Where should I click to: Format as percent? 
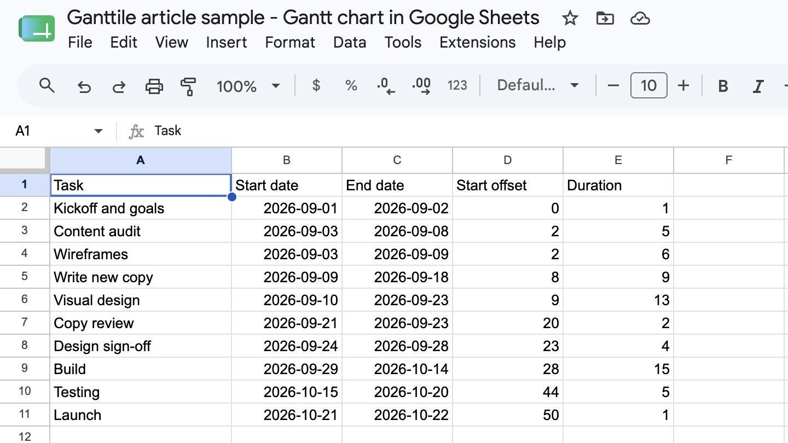pyautogui.click(x=351, y=85)
